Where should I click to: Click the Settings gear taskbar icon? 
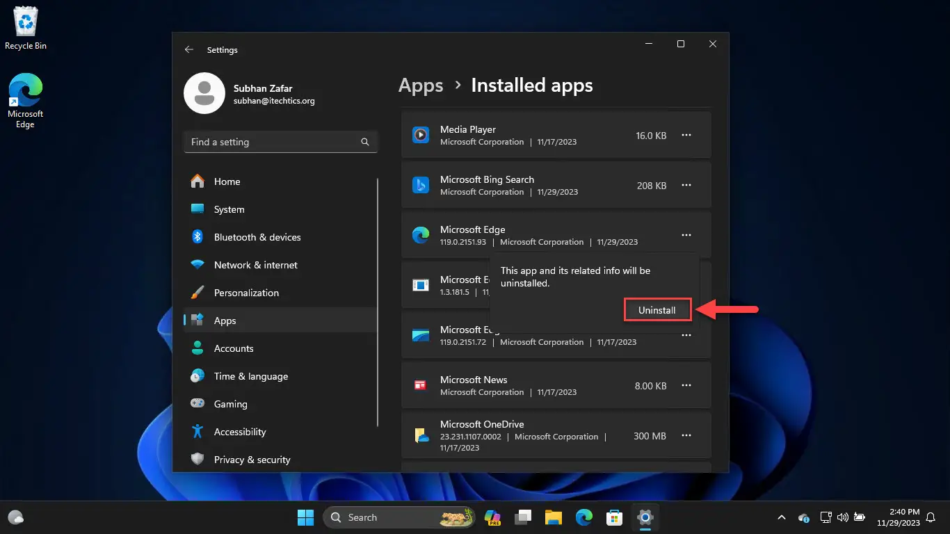[x=645, y=517]
